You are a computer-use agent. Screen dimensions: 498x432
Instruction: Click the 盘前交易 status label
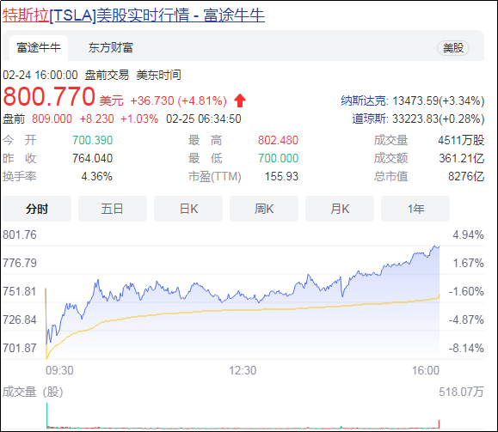pos(107,76)
